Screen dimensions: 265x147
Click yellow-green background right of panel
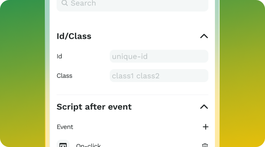[242, 73]
